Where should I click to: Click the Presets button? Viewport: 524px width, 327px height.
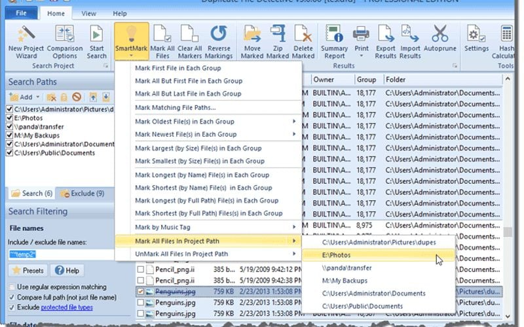[x=28, y=270]
